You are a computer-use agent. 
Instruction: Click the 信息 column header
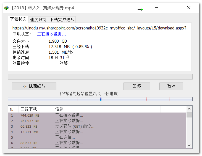coord(107,109)
